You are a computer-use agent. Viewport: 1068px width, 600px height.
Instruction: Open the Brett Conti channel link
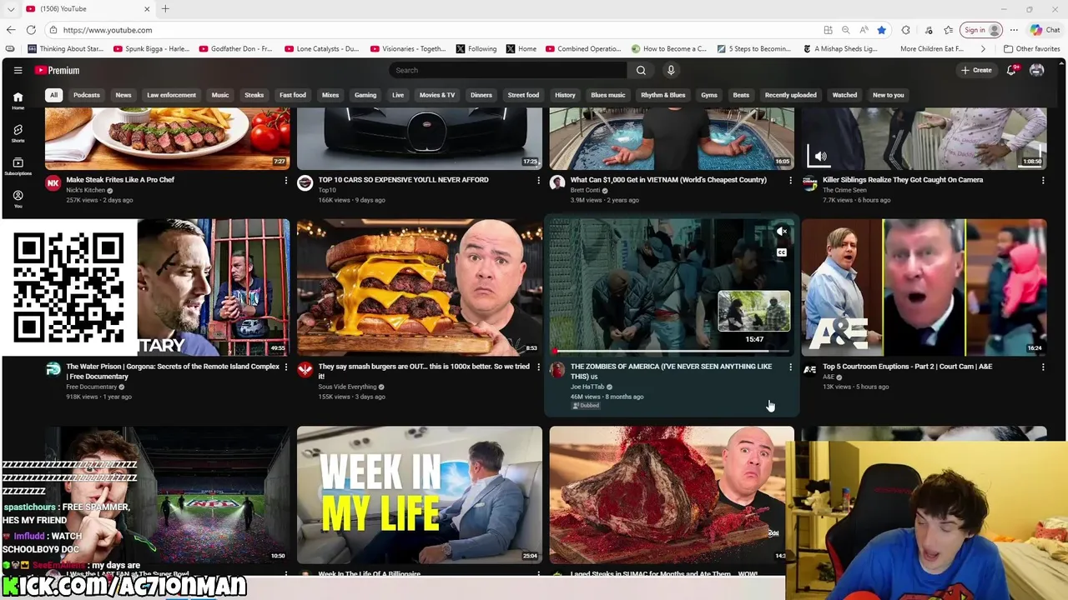click(585, 190)
